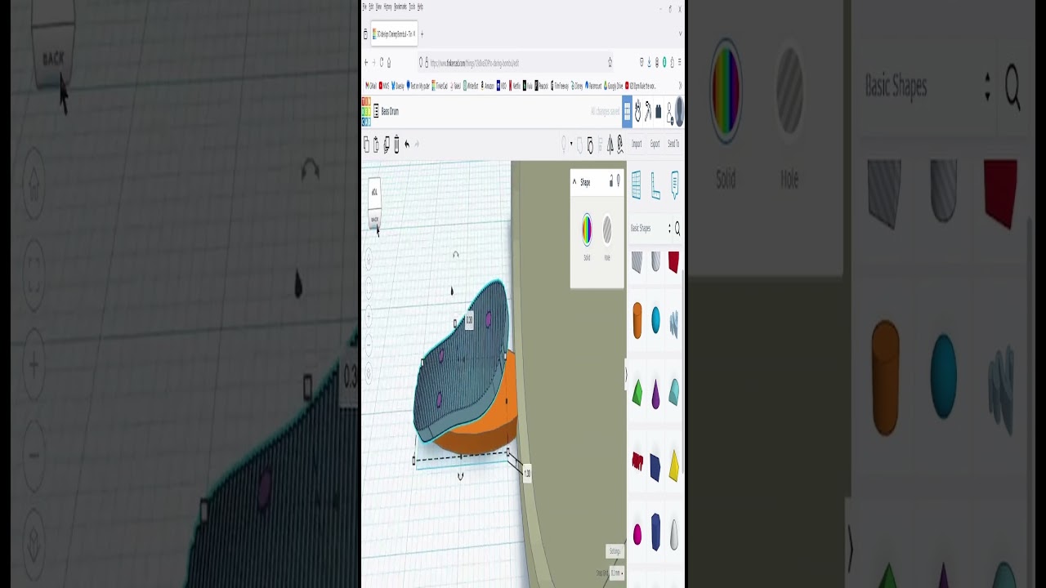Toggle shape visibility lightbulb in Shape panel
This screenshot has width=1046, height=588.
pyautogui.click(x=618, y=181)
